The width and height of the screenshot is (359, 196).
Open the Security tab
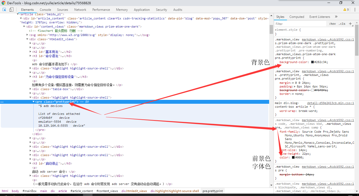161,9
